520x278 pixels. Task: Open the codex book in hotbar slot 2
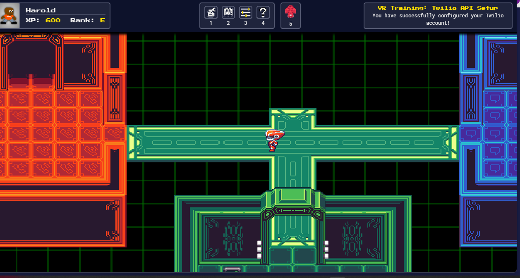point(228,12)
